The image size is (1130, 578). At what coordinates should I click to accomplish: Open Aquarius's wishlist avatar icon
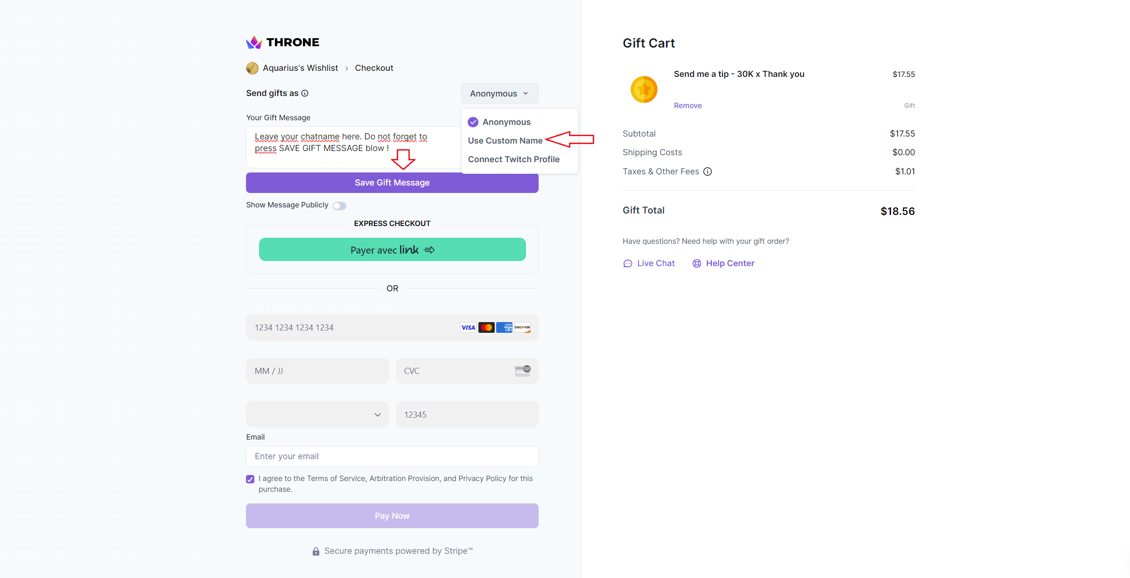coord(252,69)
